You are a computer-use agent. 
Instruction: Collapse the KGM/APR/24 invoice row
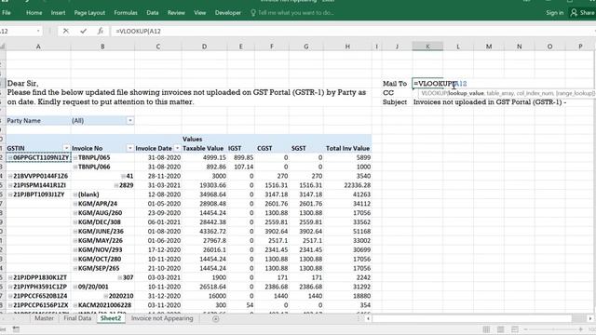75,204
